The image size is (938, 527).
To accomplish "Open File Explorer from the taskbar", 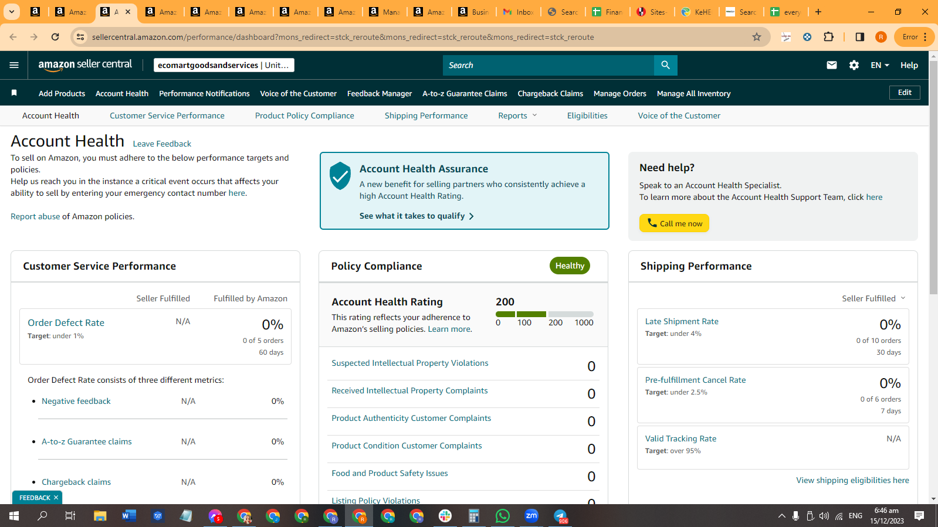I will tap(100, 516).
